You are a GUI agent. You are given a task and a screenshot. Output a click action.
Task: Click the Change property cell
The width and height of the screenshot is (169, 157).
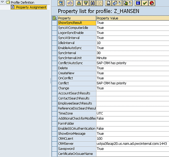(x=77, y=88)
